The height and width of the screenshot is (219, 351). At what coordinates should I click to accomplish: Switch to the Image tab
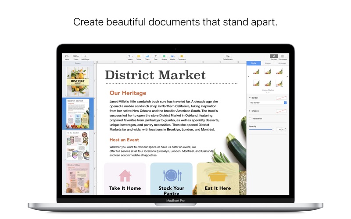click(x=268, y=63)
